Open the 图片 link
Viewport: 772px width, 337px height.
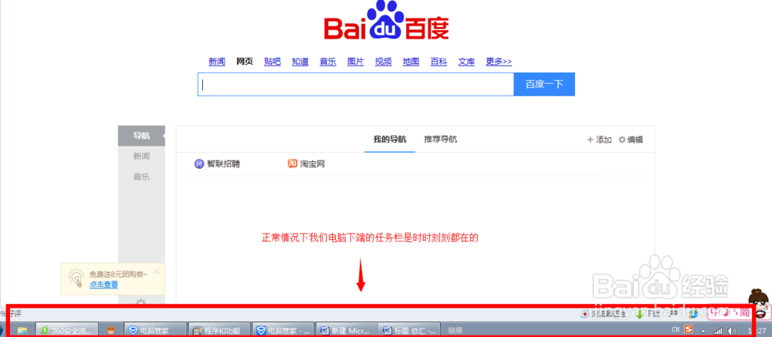355,62
